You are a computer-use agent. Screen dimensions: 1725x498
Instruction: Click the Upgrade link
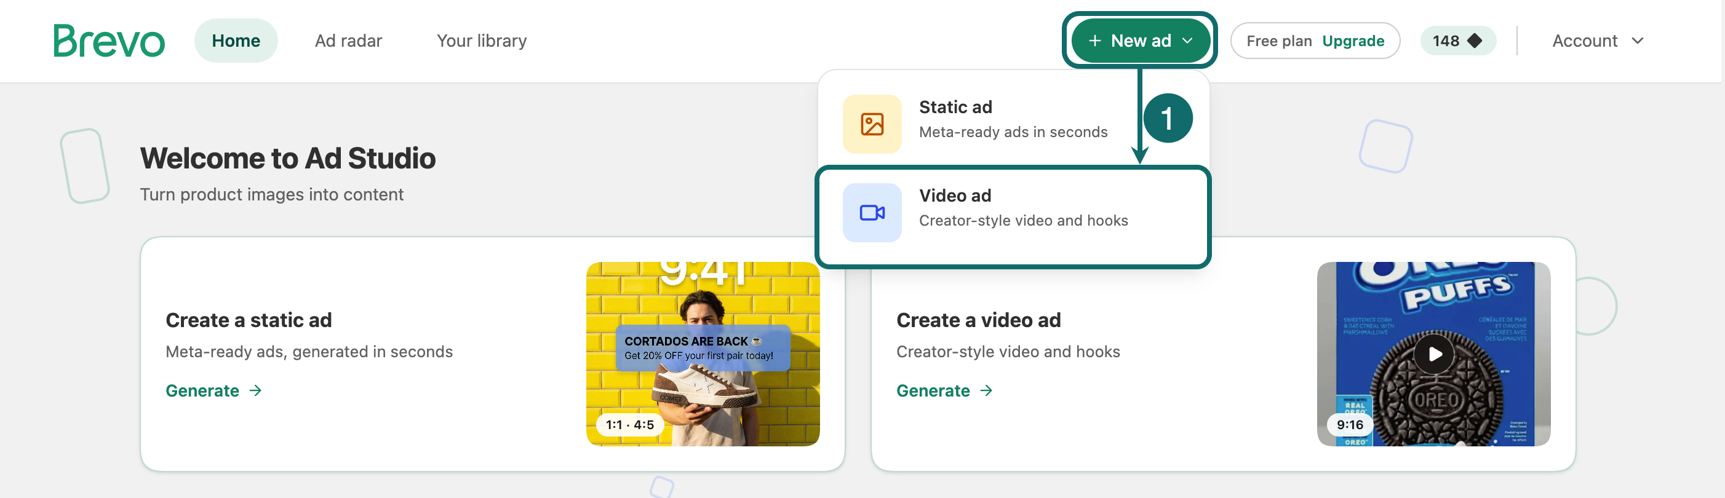(x=1353, y=41)
